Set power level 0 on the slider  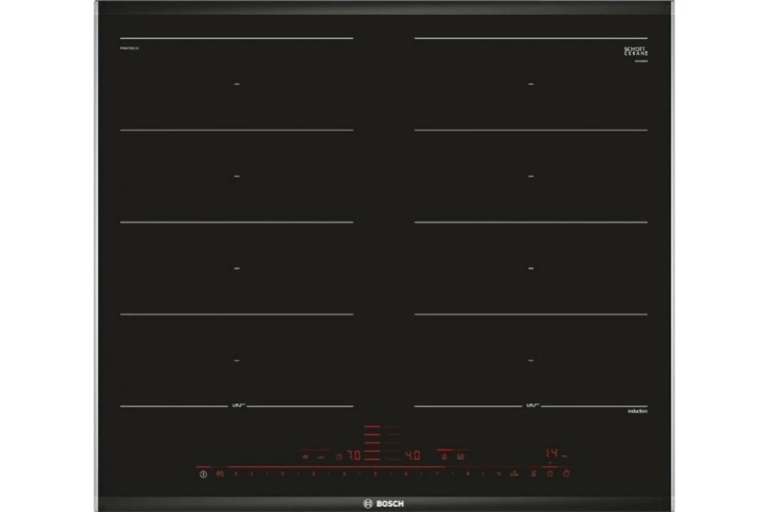click(236, 474)
